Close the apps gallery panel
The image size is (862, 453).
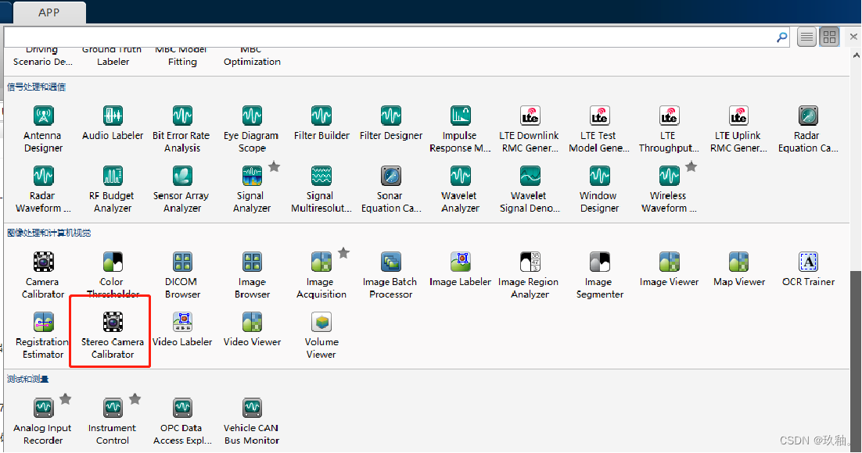pos(853,36)
